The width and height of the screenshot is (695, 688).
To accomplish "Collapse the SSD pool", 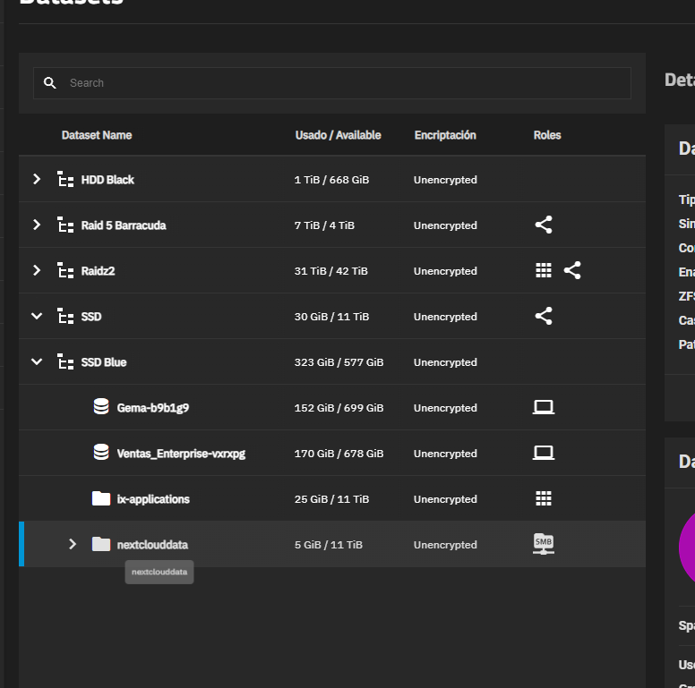I will click(x=37, y=316).
